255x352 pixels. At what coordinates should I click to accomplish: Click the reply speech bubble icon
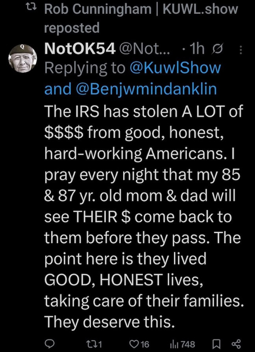(49, 343)
